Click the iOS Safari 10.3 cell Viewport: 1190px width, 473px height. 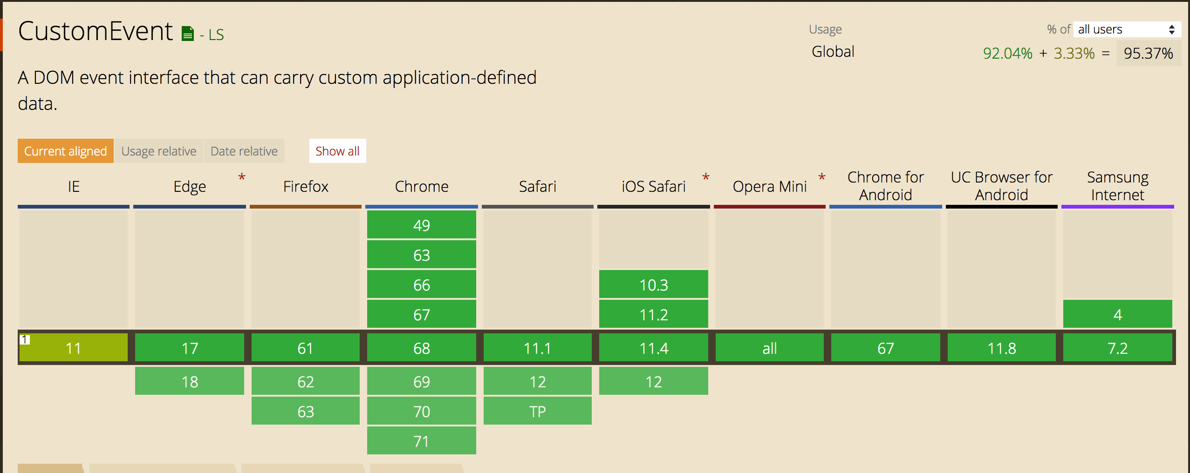(653, 284)
